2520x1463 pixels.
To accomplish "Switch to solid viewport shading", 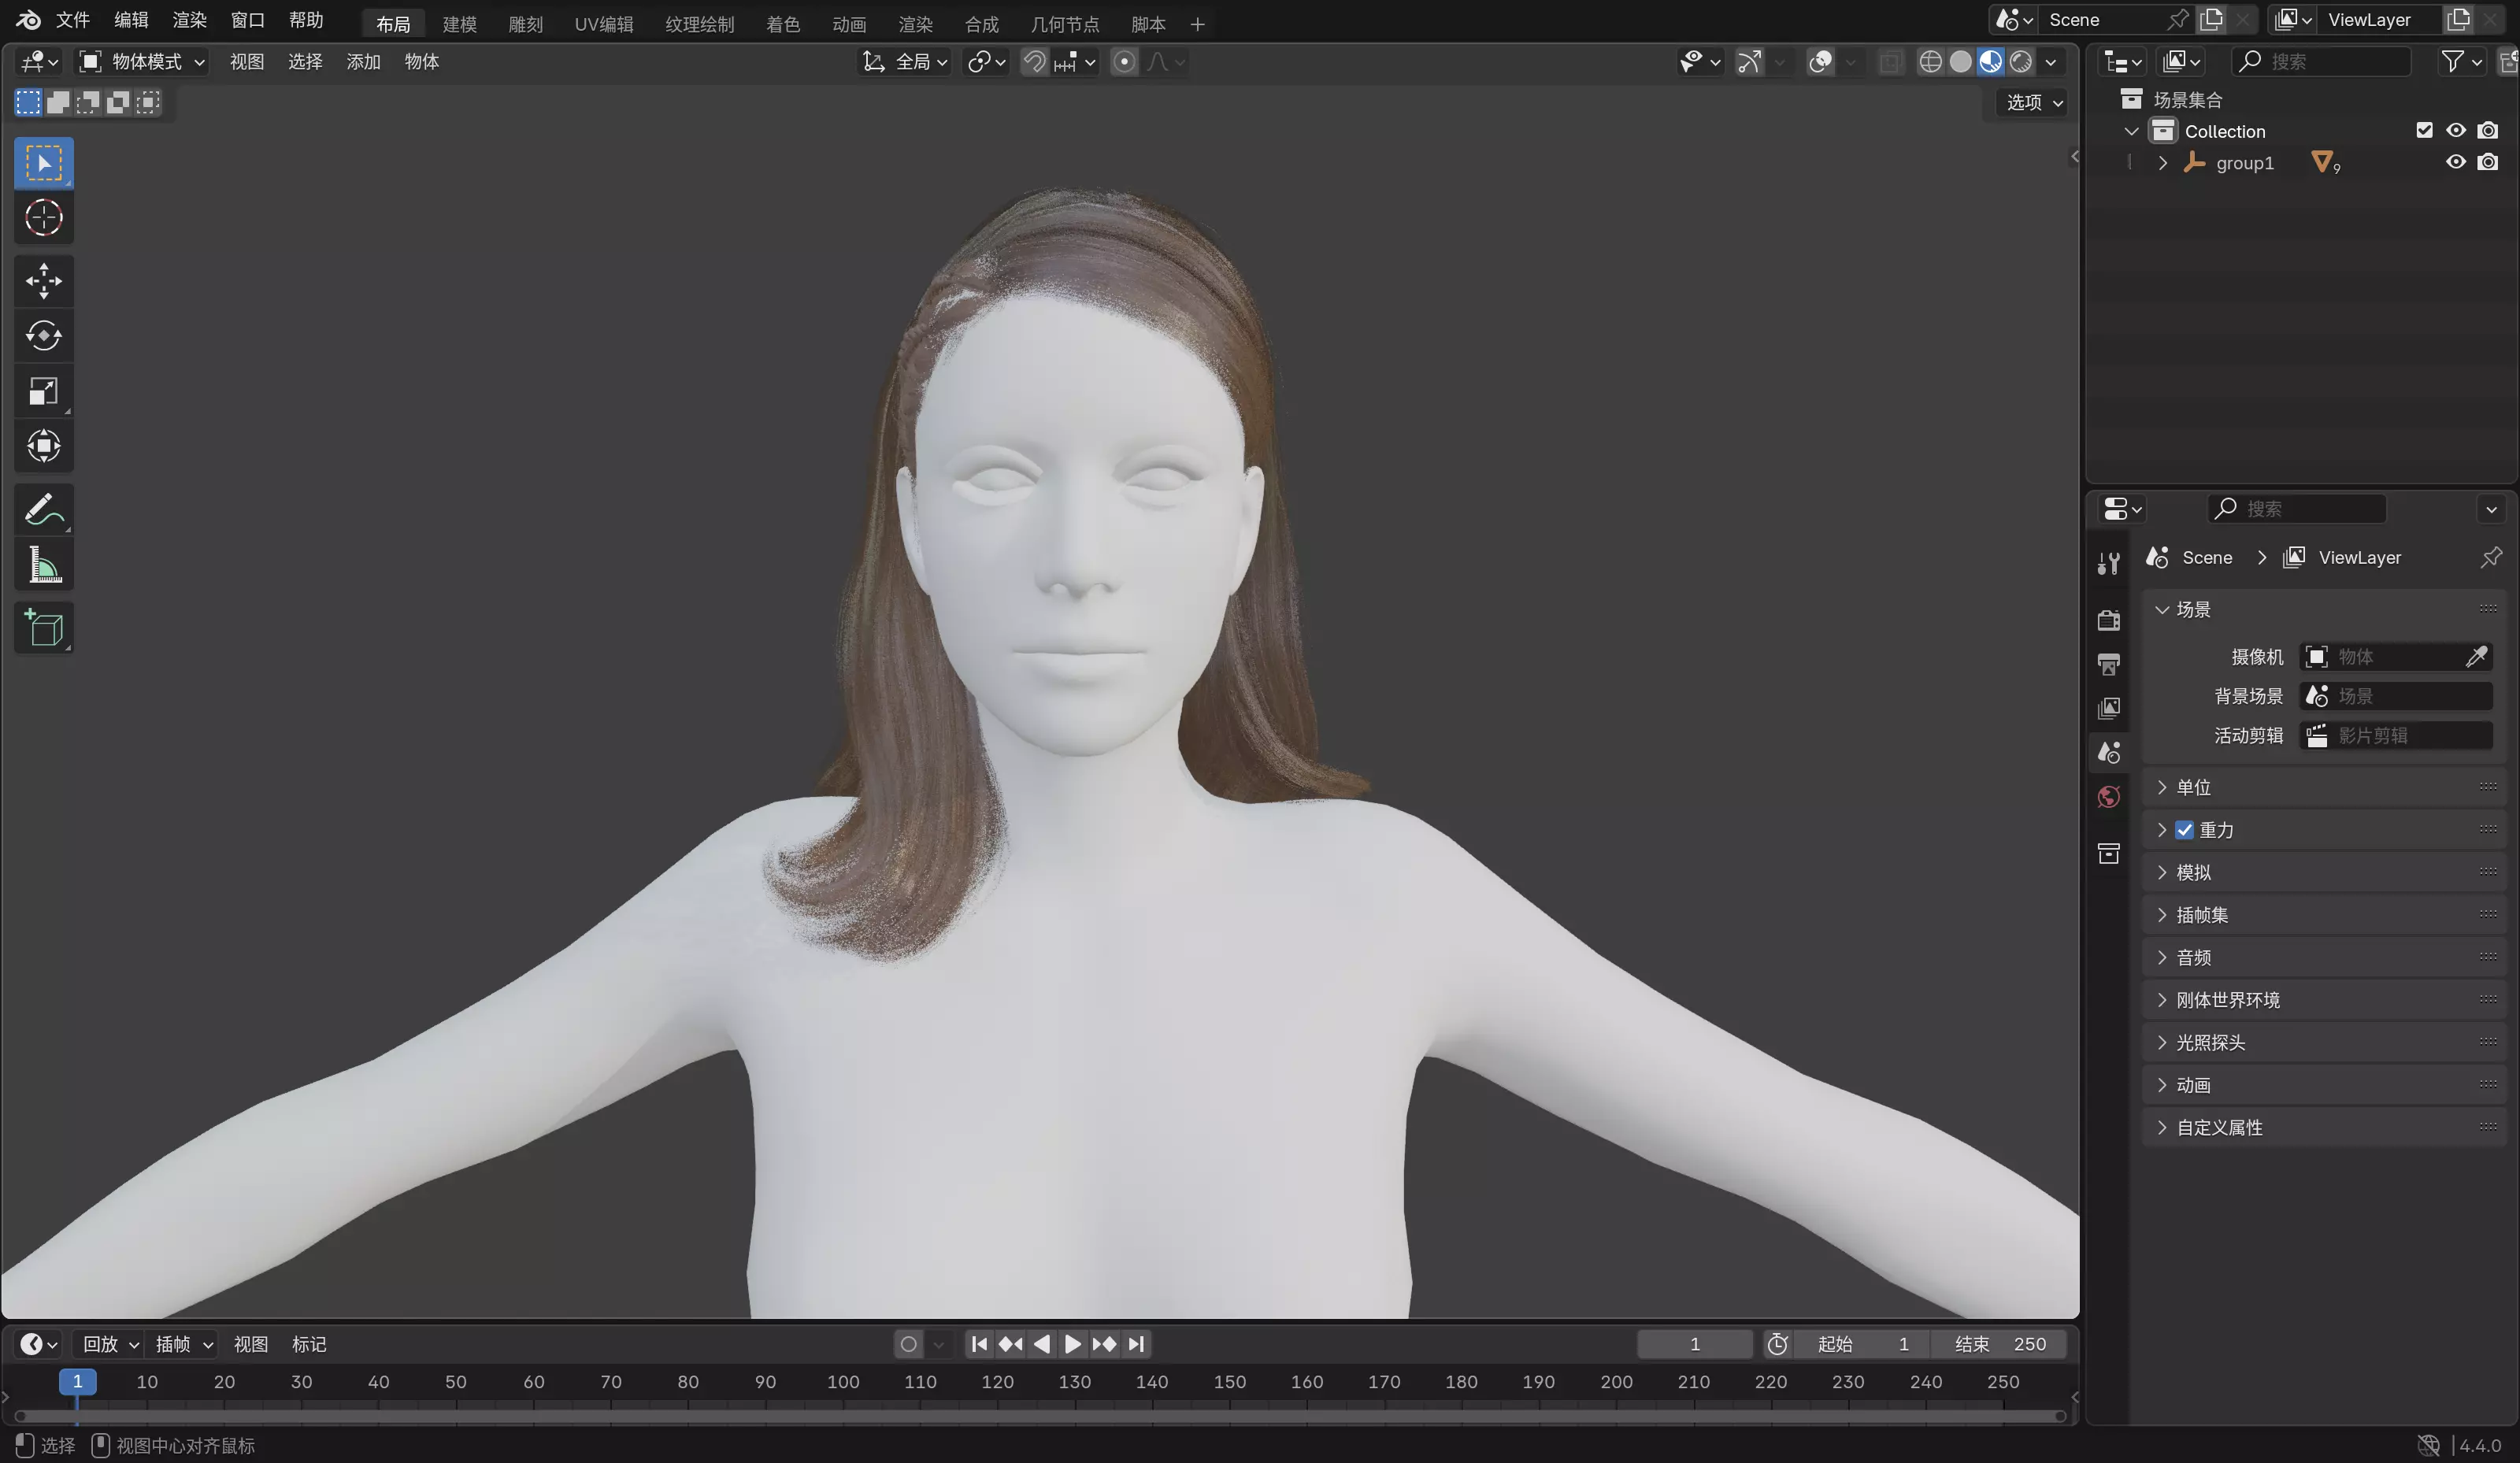I will pyautogui.click(x=1960, y=62).
